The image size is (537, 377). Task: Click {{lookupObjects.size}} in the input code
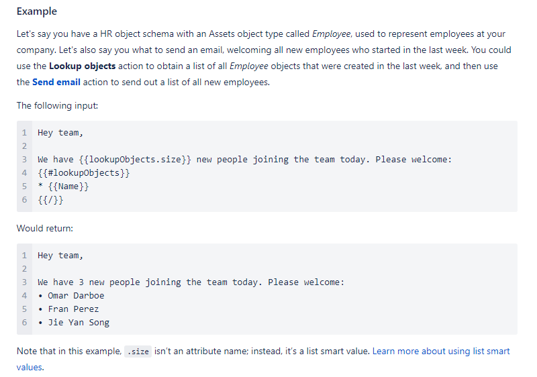pos(135,160)
